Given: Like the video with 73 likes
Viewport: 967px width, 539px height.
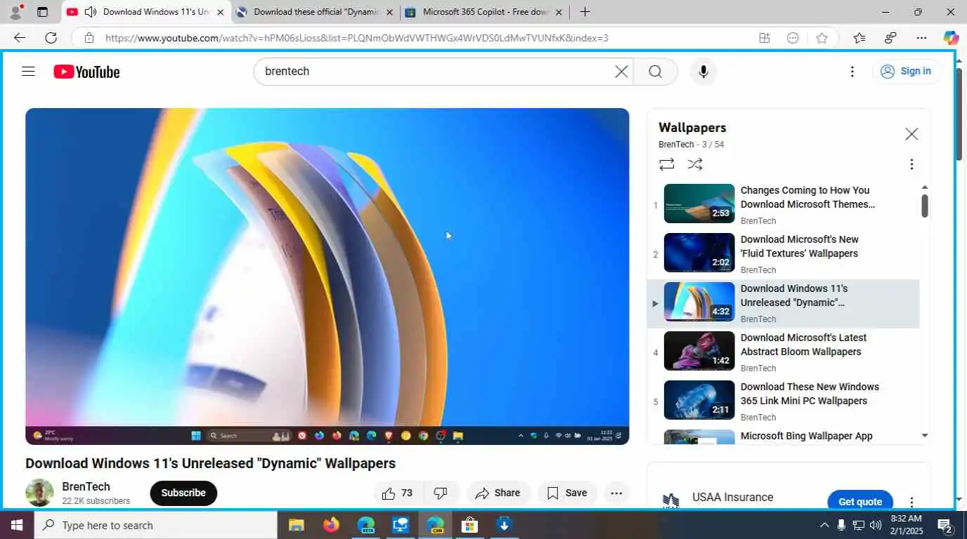Looking at the screenshot, I should [397, 493].
